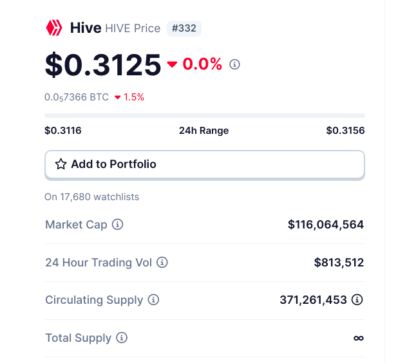398x363 pixels.
Task: Click the Hive coin name heading
Action: [86, 28]
